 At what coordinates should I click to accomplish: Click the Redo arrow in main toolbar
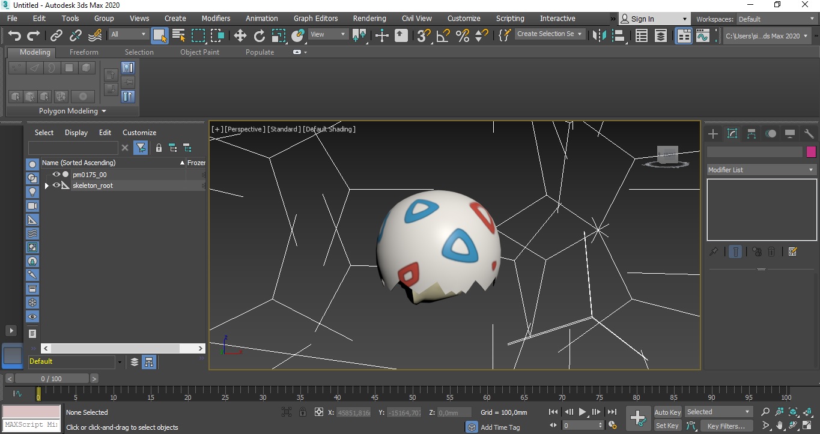coord(34,35)
